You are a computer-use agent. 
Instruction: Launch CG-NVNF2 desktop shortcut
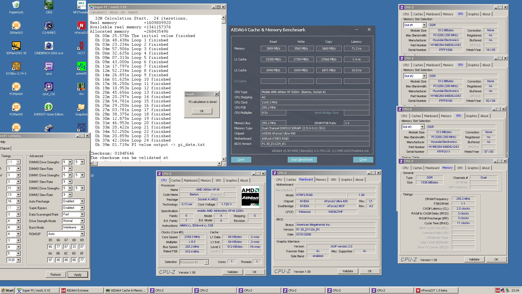[49, 28]
